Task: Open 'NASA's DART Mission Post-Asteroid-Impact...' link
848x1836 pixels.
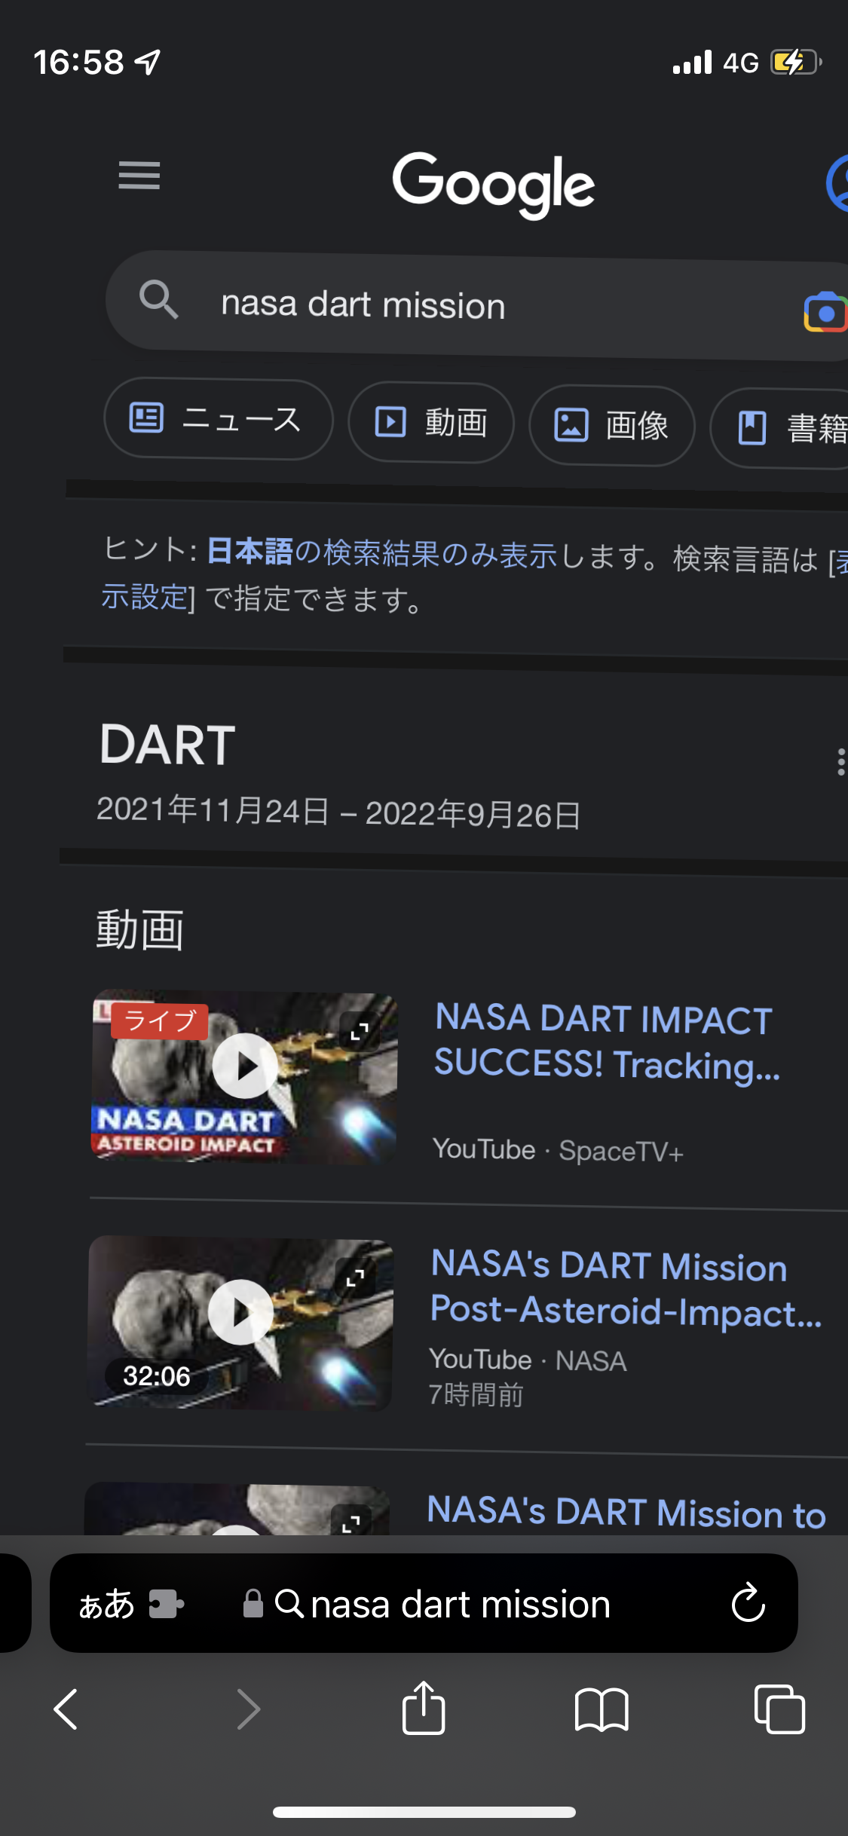Action: pyautogui.click(x=626, y=1288)
